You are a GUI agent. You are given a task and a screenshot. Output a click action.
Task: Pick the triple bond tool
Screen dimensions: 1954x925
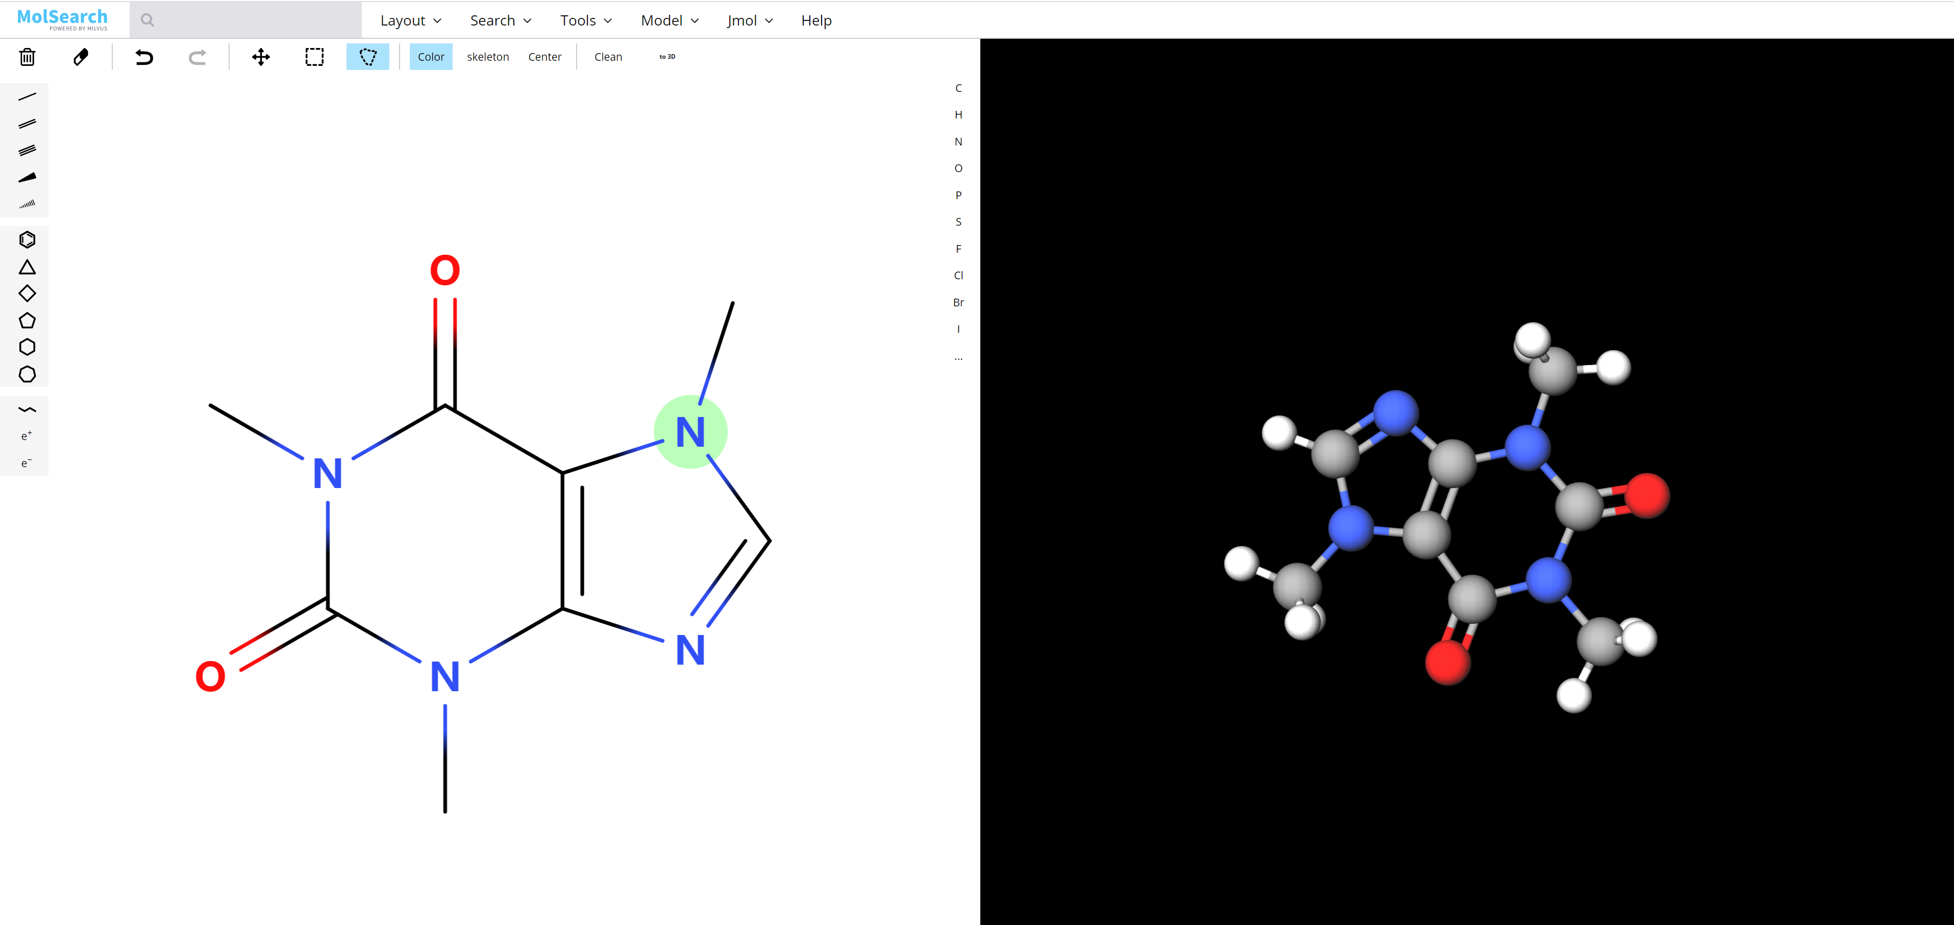[28, 150]
